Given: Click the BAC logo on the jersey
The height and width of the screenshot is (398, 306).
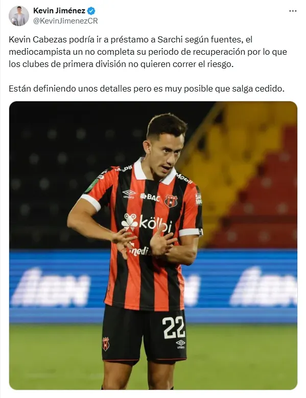Looking at the screenshot, I should point(150,197).
